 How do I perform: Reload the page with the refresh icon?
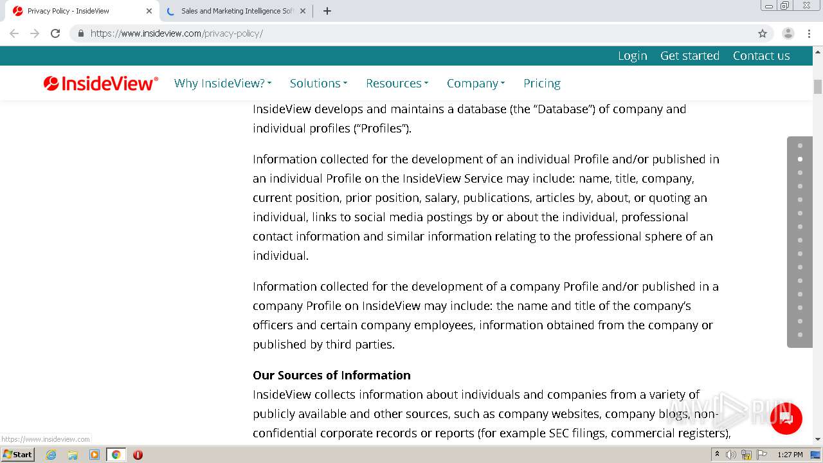point(55,33)
